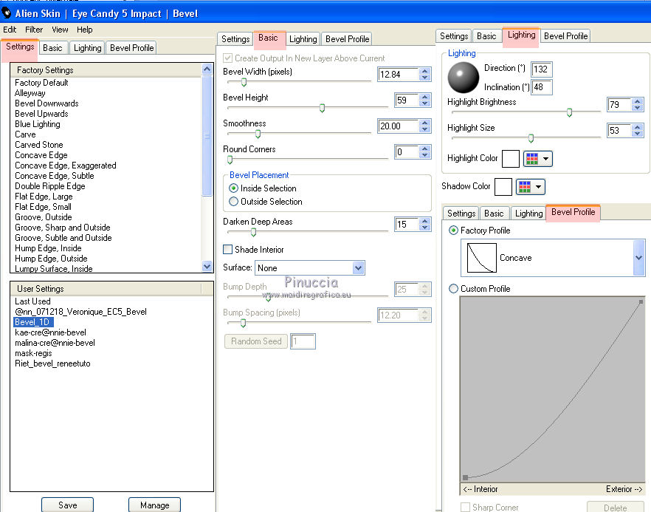Open Settings tab in top-right Lighting panel

click(x=454, y=36)
